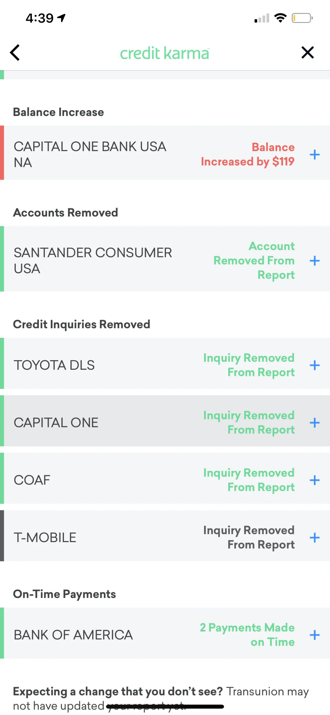The height and width of the screenshot is (715, 330).
Task: Tap the back arrow icon
Action: (x=15, y=53)
